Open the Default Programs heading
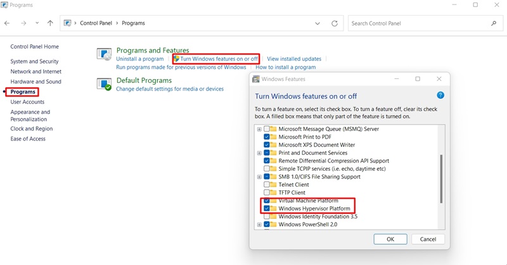The height and width of the screenshot is (265, 507). pyautogui.click(x=144, y=80)
